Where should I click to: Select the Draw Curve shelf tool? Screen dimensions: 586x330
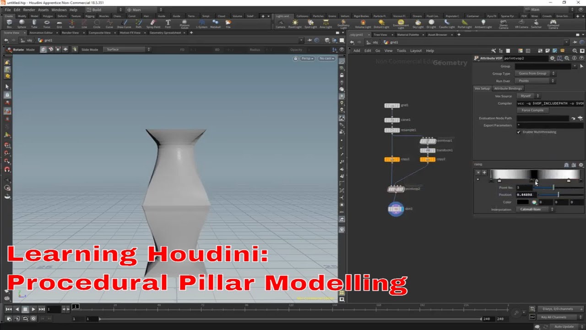click(124, 23)
